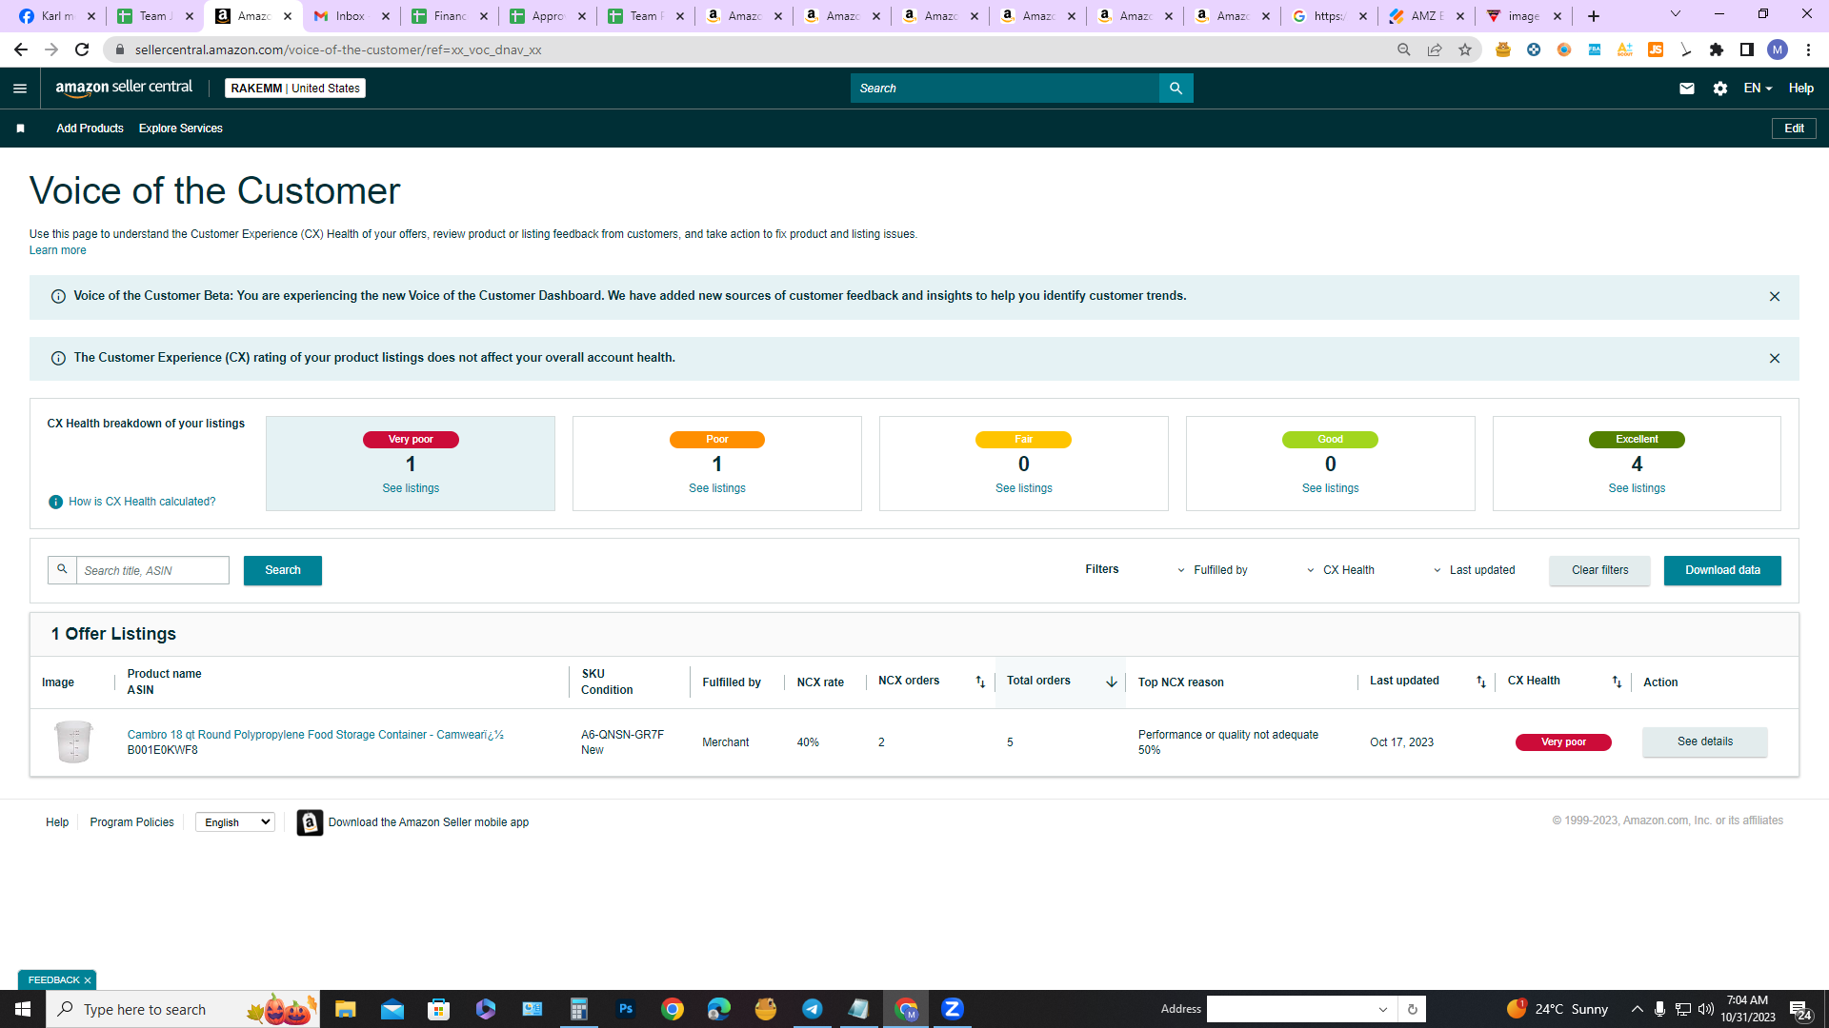Sort by NCX orders column arrows

(x=980, y=682)
